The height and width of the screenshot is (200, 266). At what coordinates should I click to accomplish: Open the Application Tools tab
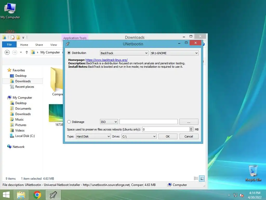pos(75,38)
